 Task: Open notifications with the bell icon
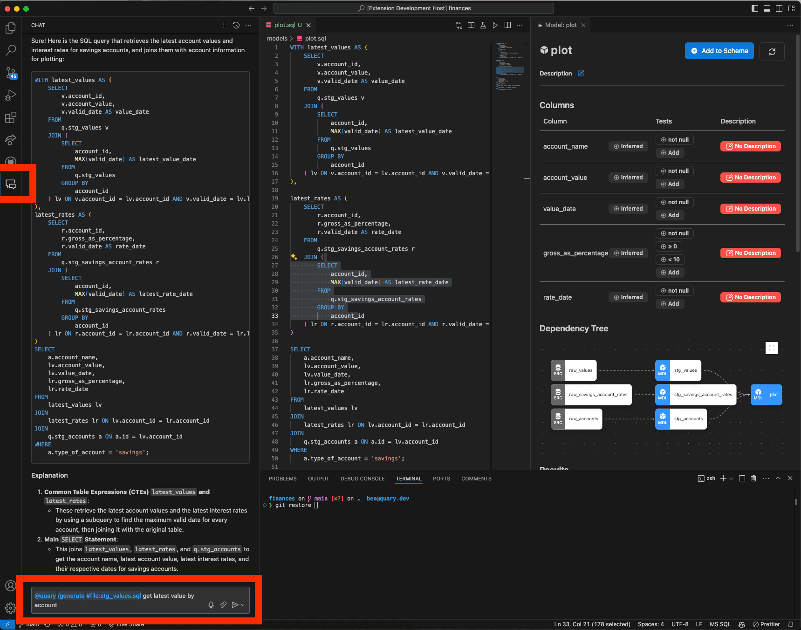pyautogui.click(x=791, y=624)
